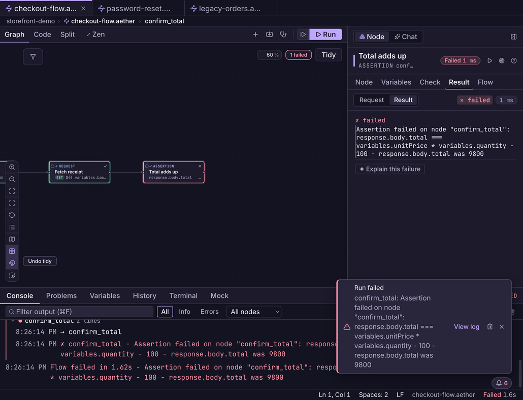Open the legacy-orders file tab
The height and width of the screenshot is (400, 523).
point(230,8)
